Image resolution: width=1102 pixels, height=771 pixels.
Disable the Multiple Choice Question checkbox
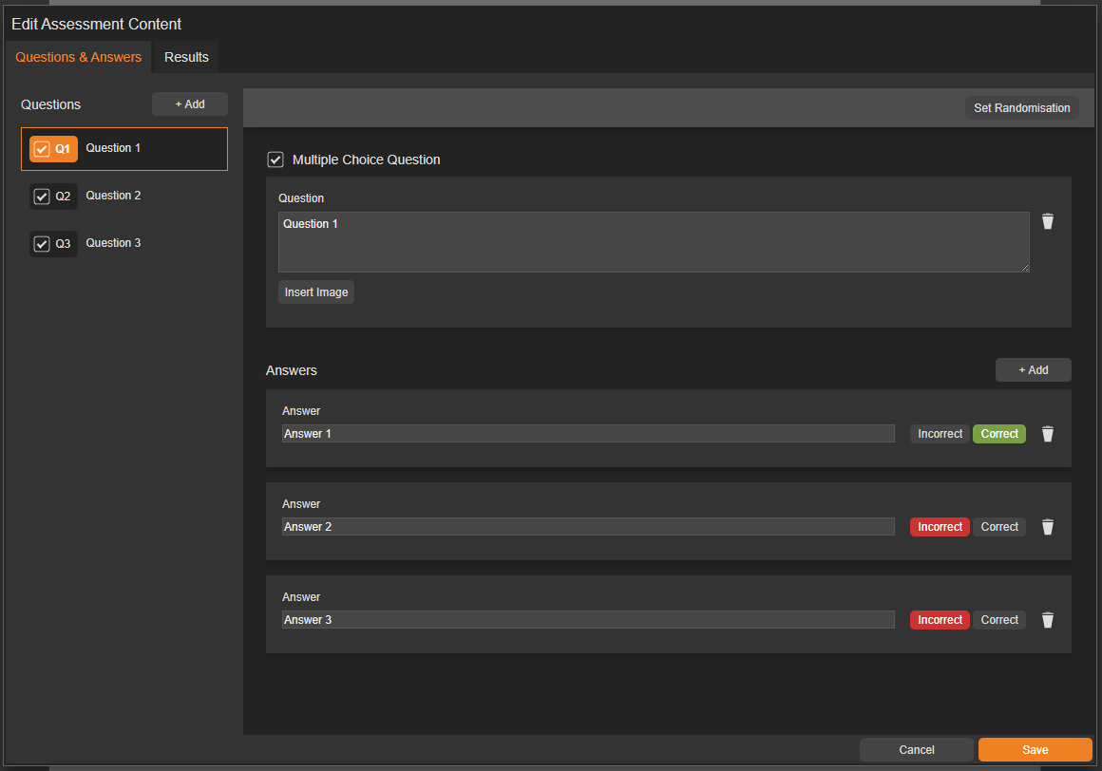[275, 160]
